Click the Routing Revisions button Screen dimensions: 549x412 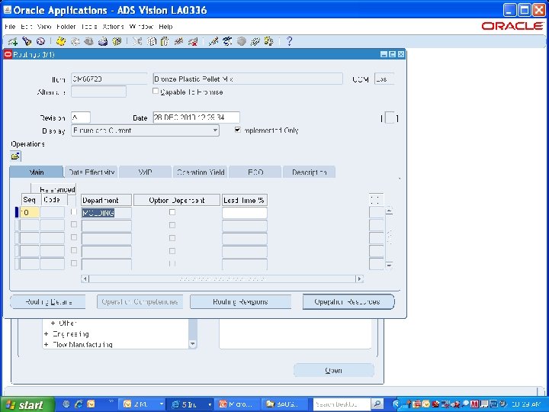(x=240, y=301)
